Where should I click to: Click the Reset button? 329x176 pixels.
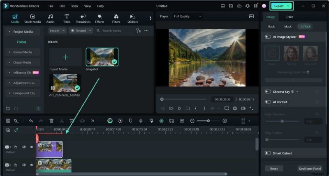tap(274, 169)
